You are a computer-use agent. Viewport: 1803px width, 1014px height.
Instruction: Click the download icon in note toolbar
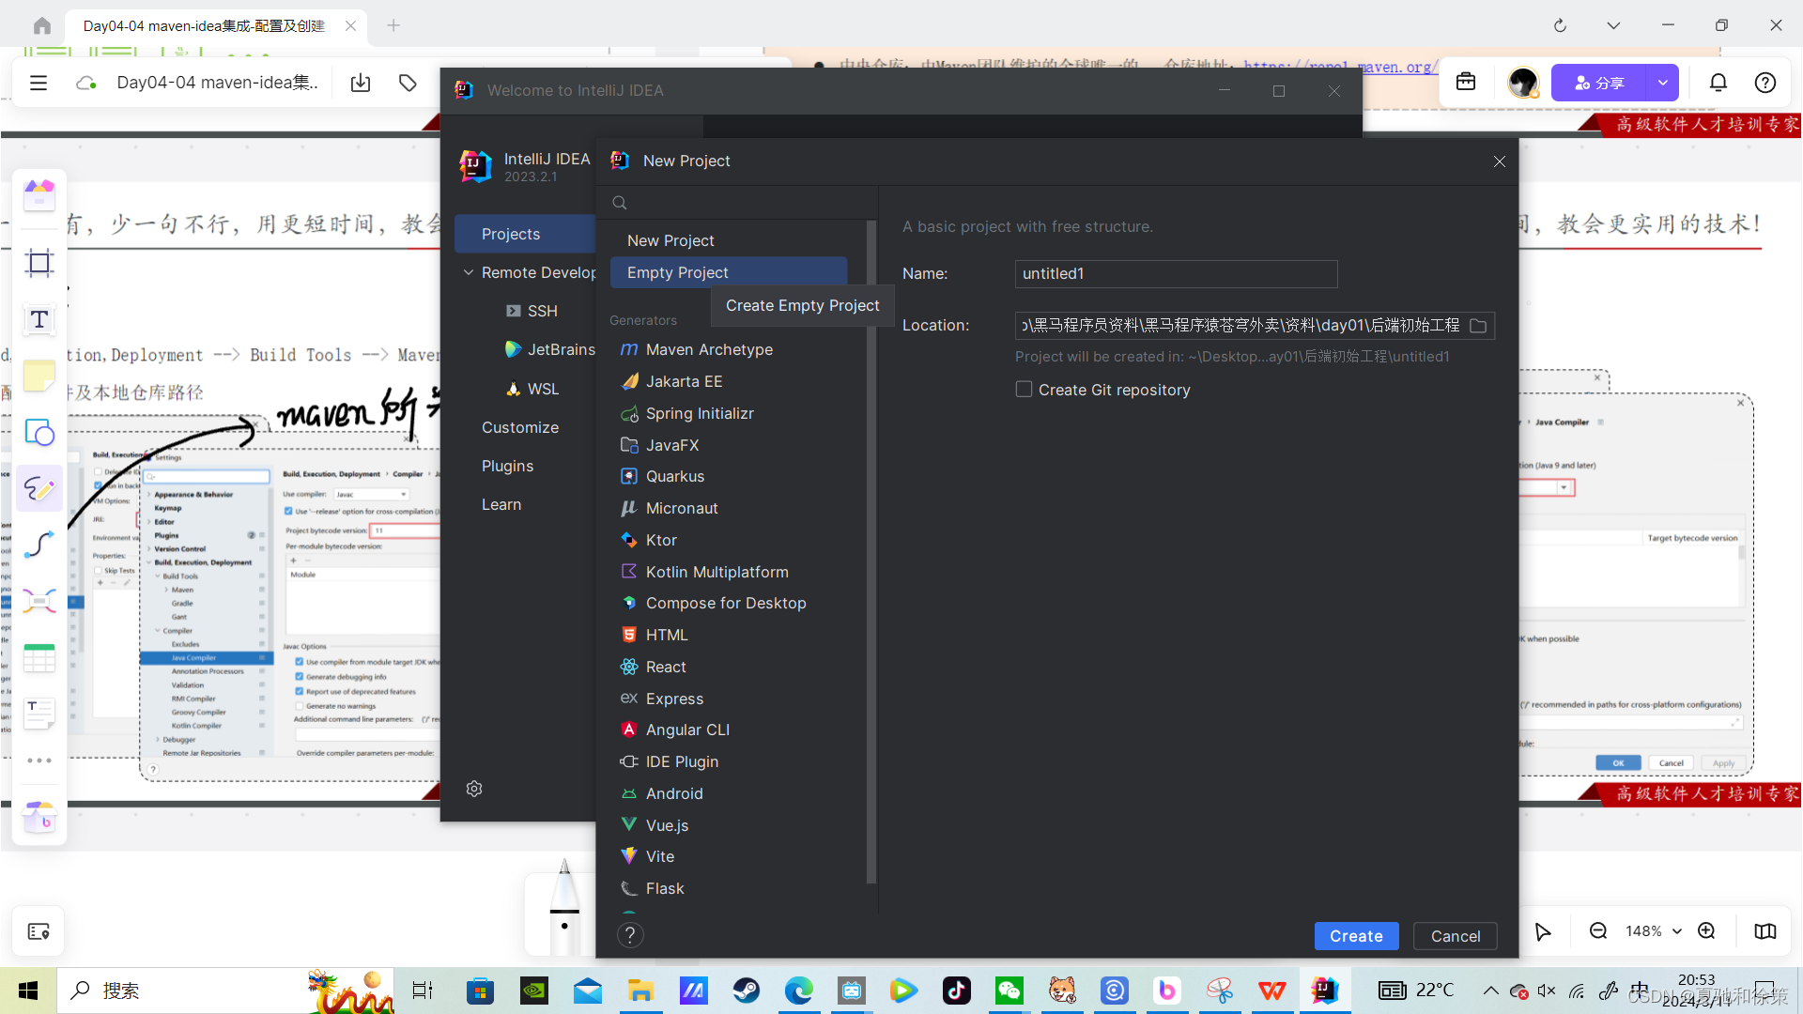[x=361, y=83]
